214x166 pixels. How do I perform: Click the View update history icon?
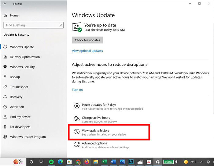77,132
